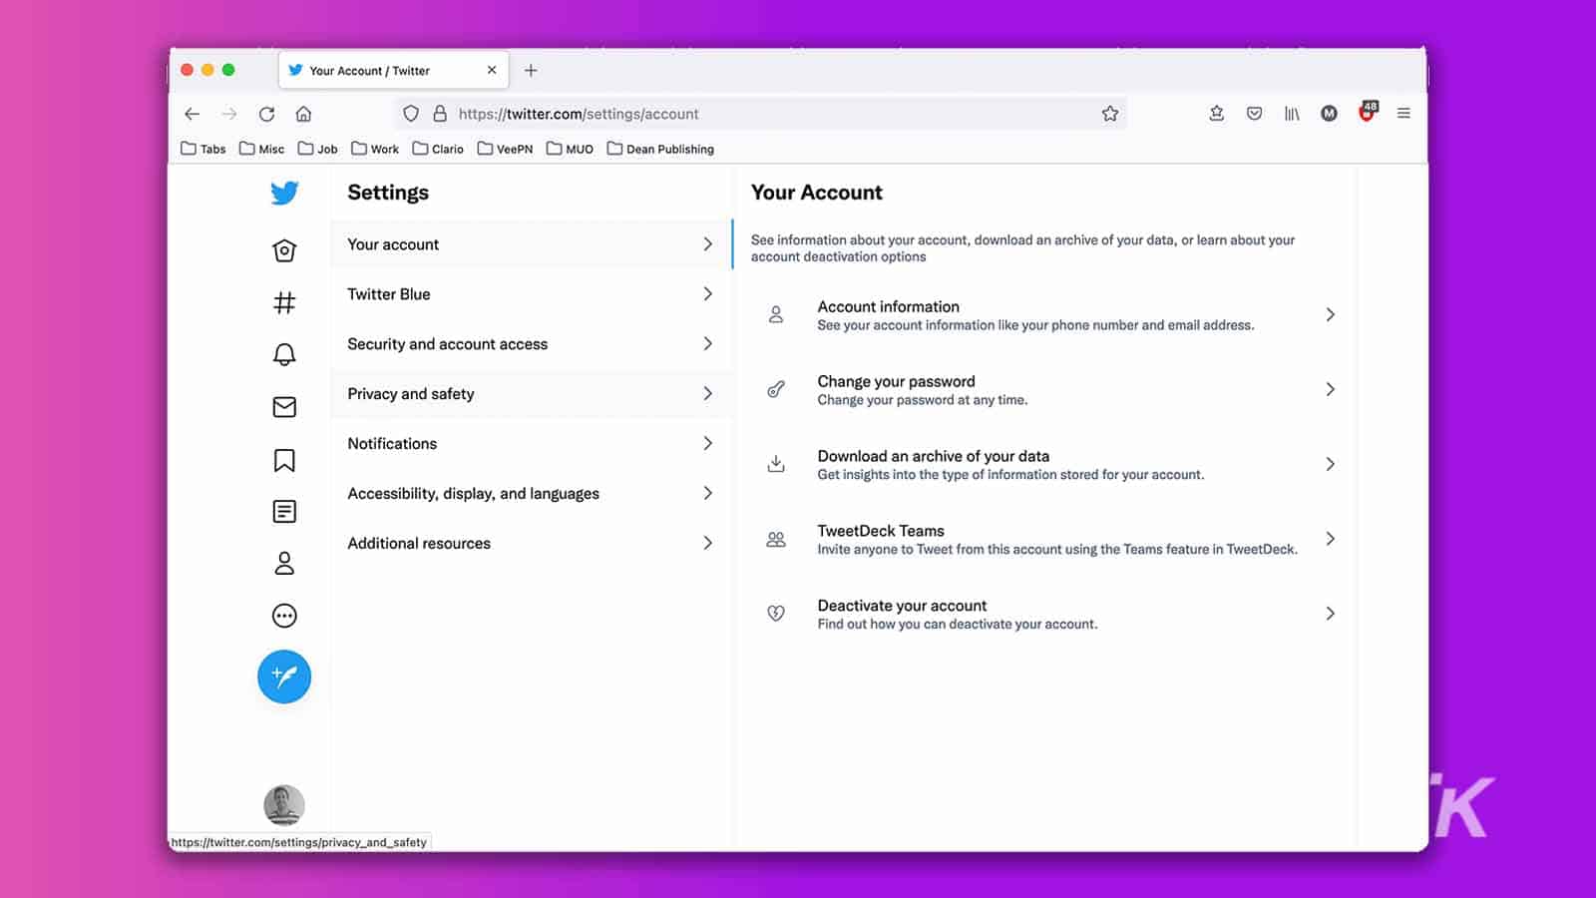This screenshot has height=898, width=1596.
Task: Click chevron beside Download an archive
Action: pos(1331,465)
